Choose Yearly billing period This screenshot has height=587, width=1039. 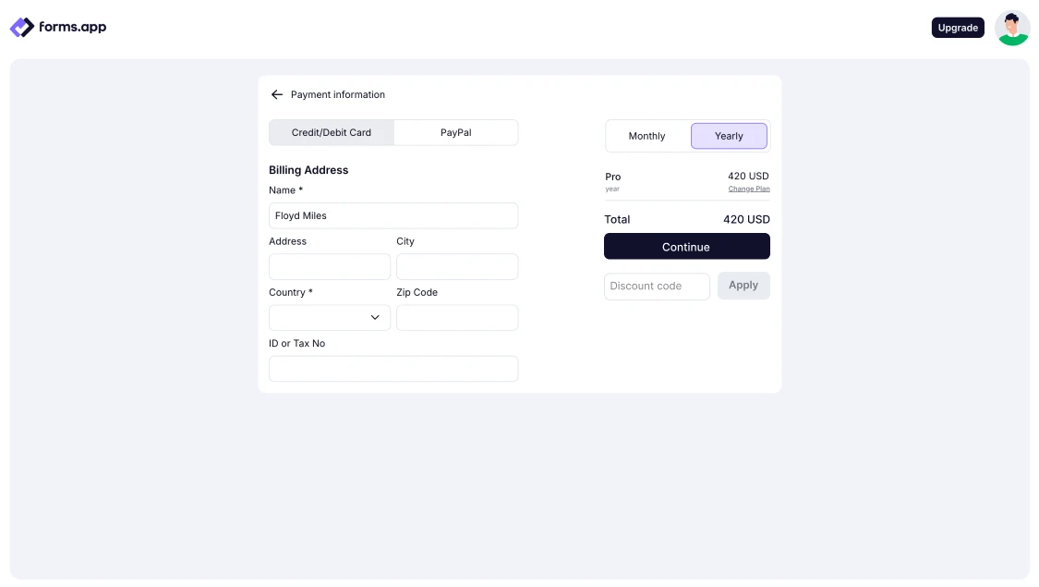(x=729, y=136)
